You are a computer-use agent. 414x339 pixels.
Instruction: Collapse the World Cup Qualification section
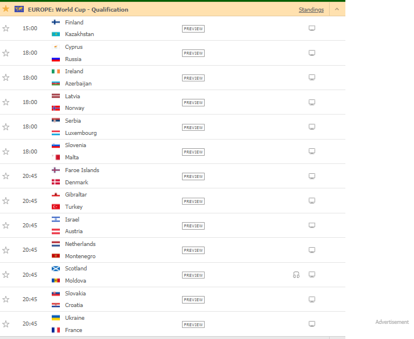coord(337,9)
